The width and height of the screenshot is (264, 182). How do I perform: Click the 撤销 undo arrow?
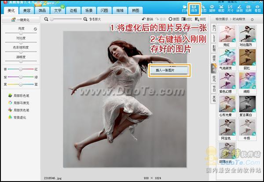tap(147, 19)
